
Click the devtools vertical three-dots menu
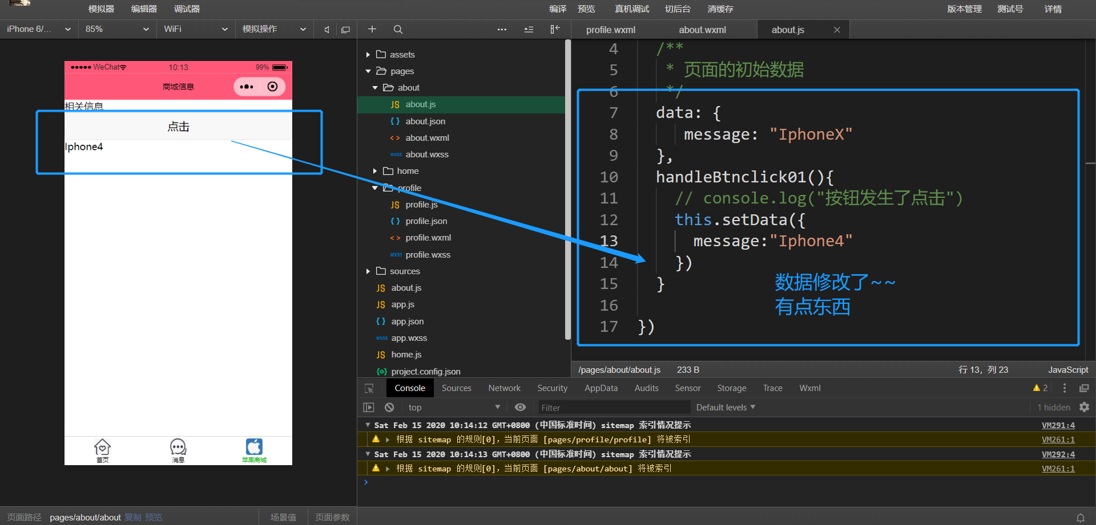(1064, 388)
